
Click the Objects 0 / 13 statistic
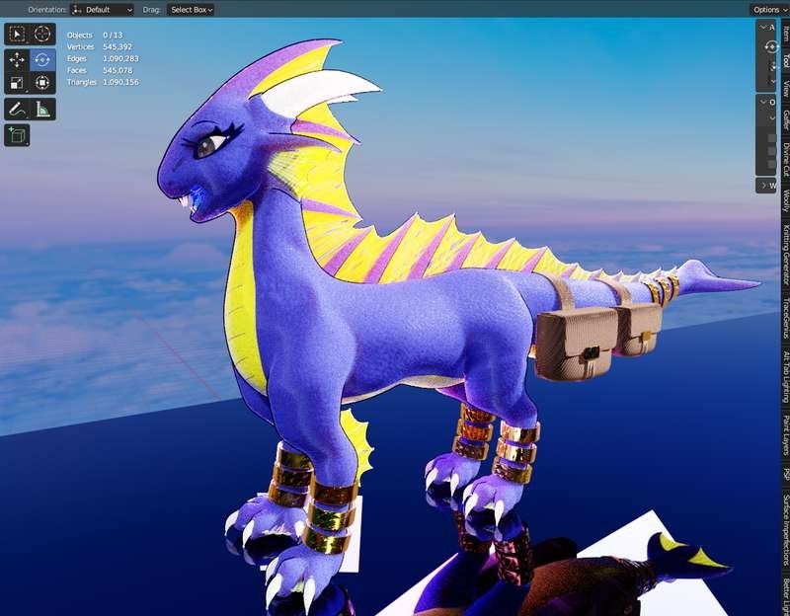point(95,35)
